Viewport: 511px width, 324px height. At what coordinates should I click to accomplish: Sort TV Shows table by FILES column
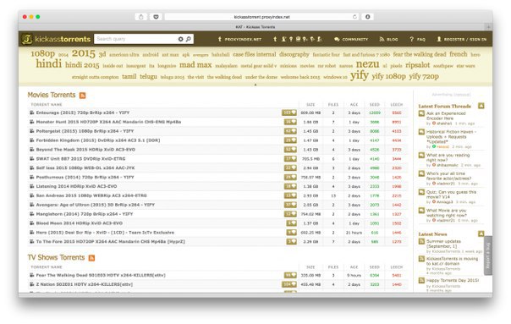click(x=333, y=267)
